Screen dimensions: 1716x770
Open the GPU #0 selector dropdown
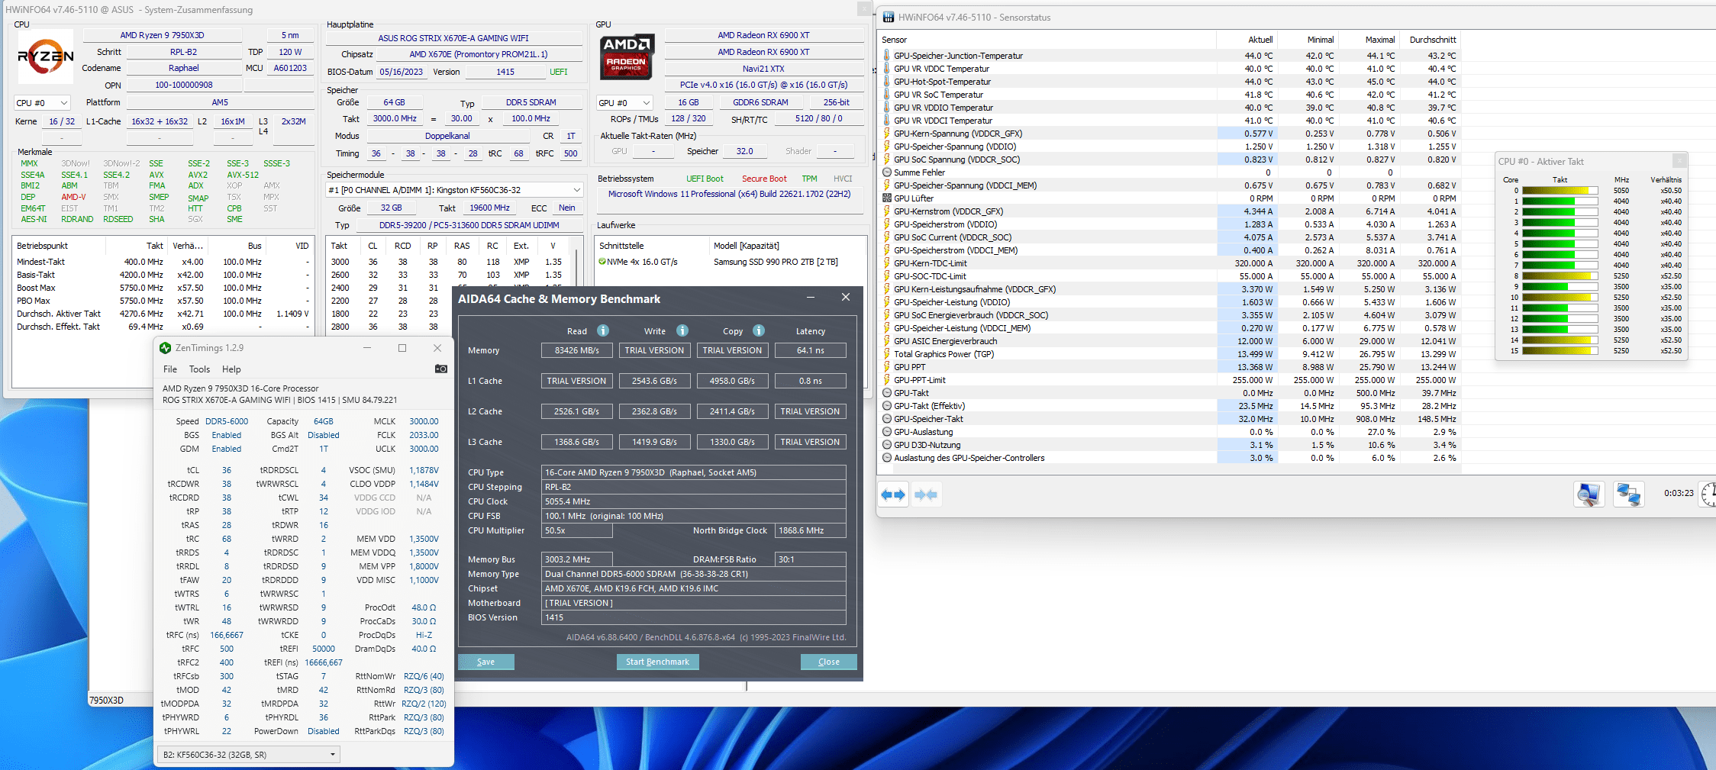tap(624, 102)
